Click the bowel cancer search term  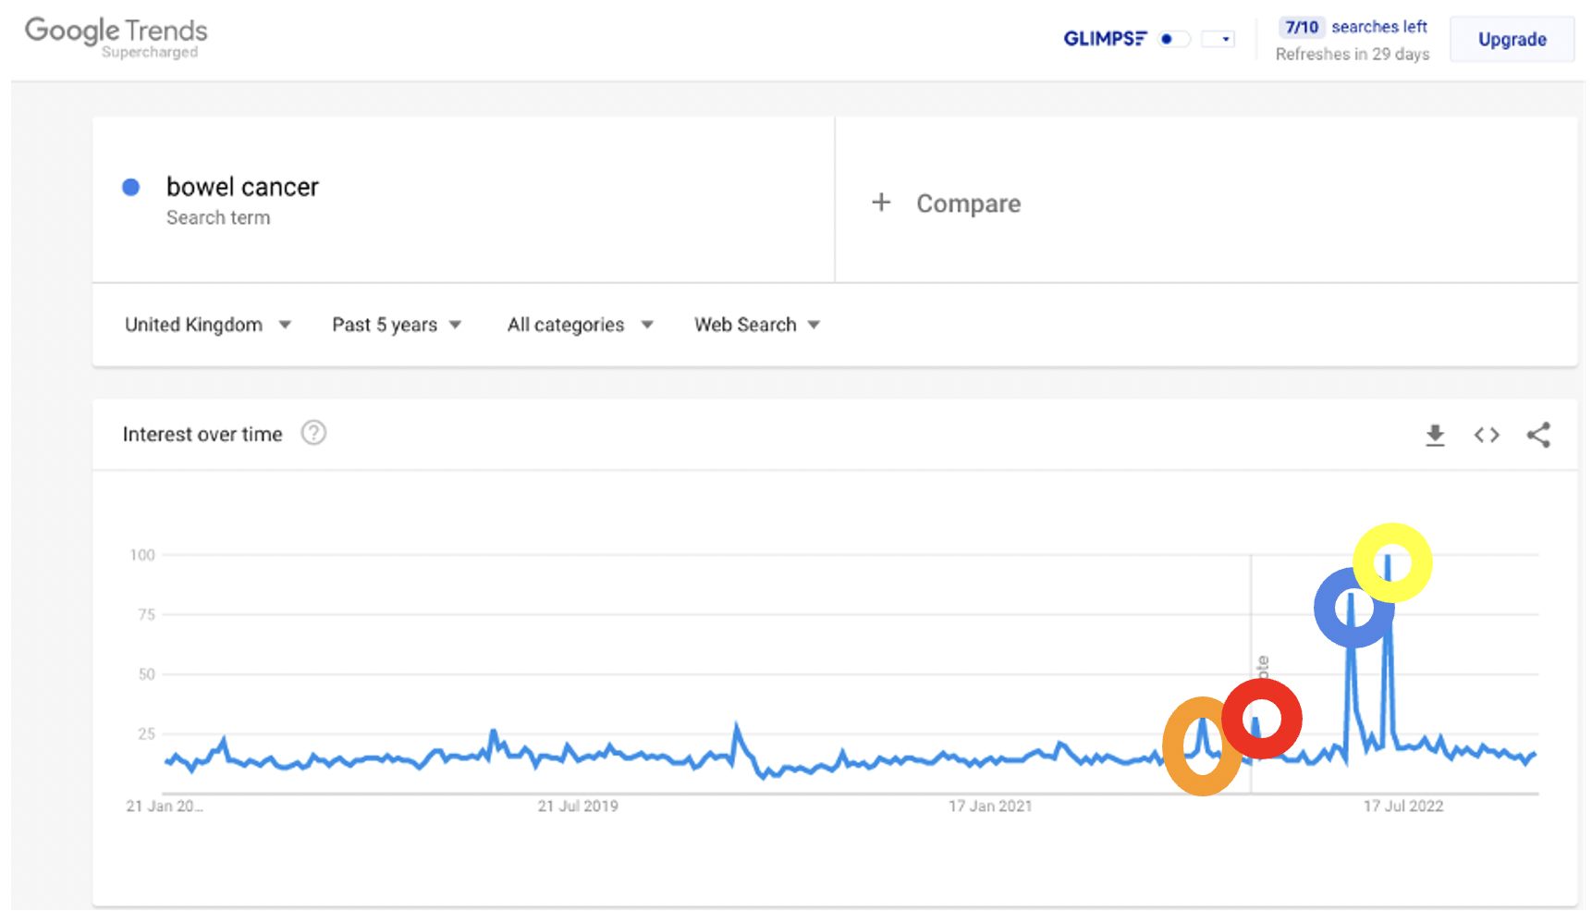pos(242,187)
